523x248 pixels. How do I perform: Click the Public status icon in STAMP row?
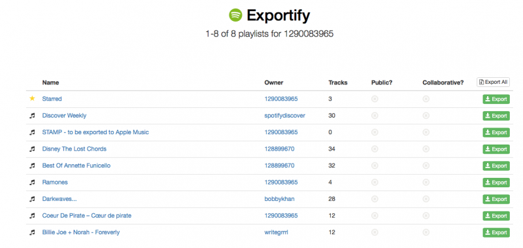(x=375, y=132)
